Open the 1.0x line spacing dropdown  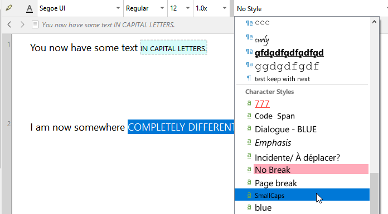211,8
